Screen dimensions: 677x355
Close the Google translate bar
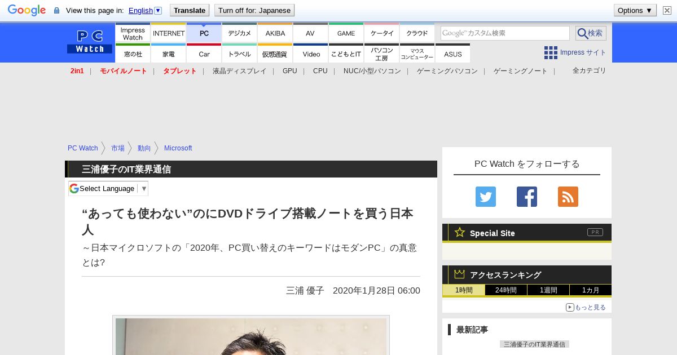[x=667, y=10]
